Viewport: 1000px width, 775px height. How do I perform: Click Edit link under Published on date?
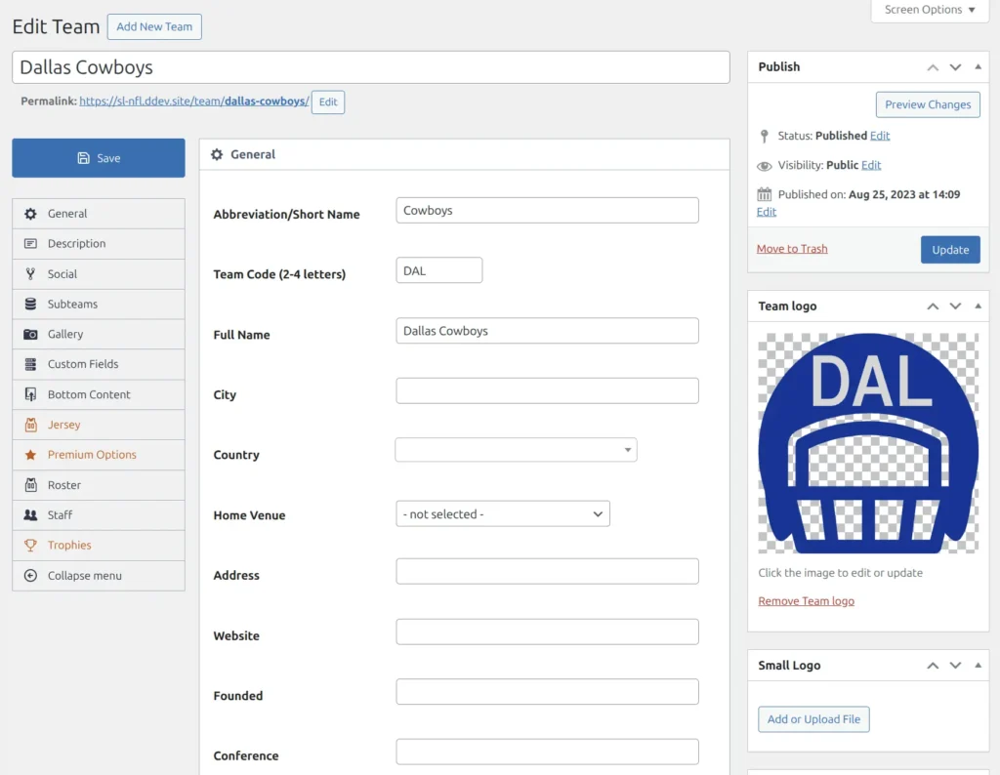click(x=767, y=212)
